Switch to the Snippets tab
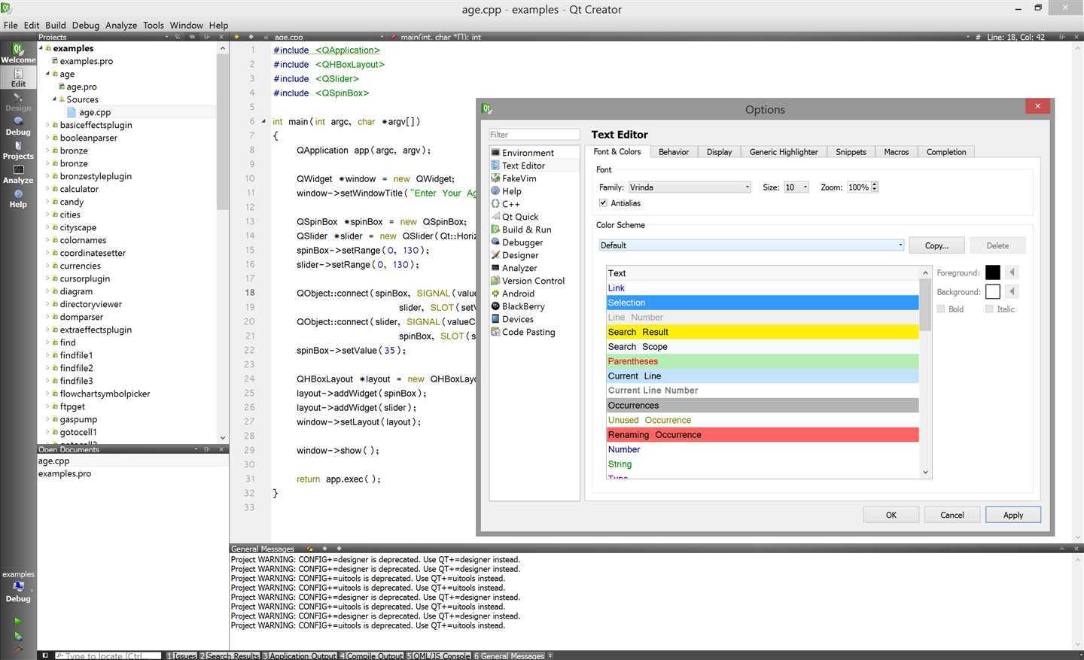1084x660 pixels. click(x=851, y=152)
